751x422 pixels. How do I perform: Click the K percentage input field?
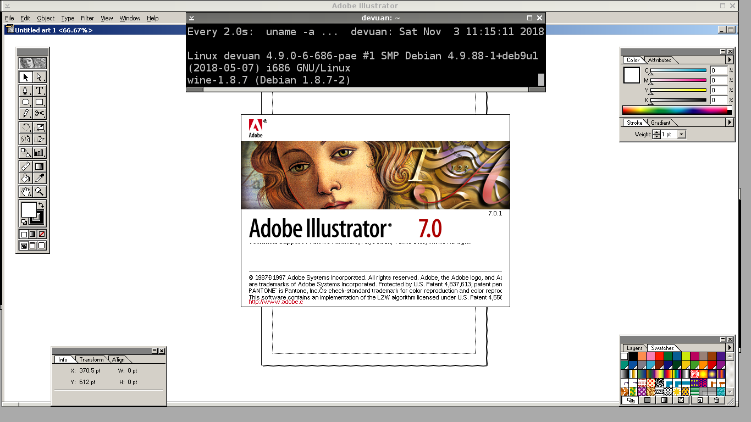(x=719, y=100)
